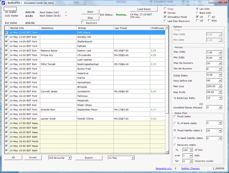229x173 pixels.
Task: Choose % bank liability stake option
Action: pyautogui.click(x=175, y=138)
